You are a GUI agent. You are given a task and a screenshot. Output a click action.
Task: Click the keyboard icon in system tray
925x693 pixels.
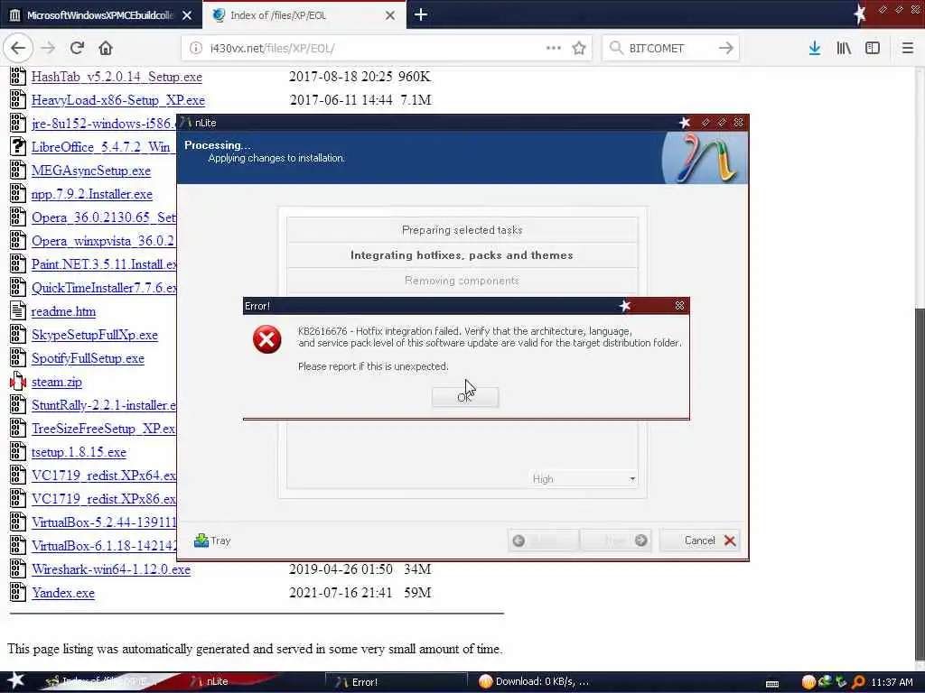pyautogui.click(x=772, y=684)
